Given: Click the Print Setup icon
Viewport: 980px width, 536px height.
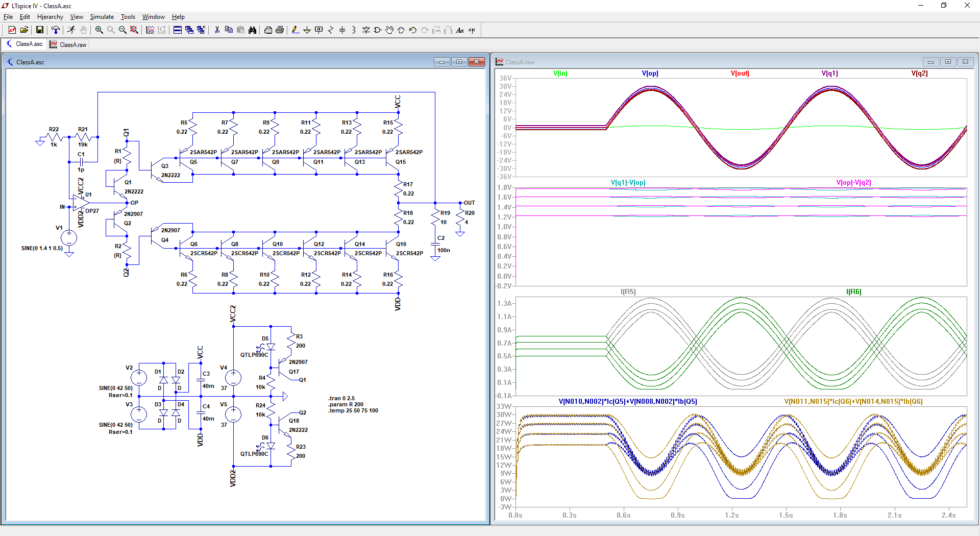Looking at the screenshot, I should 268,30.
